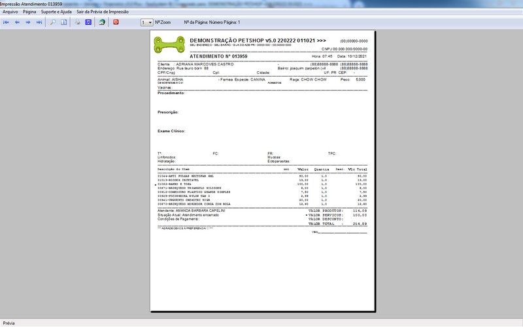
Task: Click item 01062-BANHO E TOSA row
Action: (x=262, y=184)
